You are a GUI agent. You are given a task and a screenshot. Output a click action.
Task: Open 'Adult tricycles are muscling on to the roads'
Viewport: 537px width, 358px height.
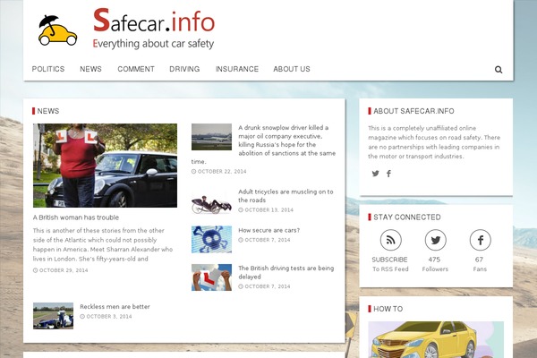(x=286, y=196)
